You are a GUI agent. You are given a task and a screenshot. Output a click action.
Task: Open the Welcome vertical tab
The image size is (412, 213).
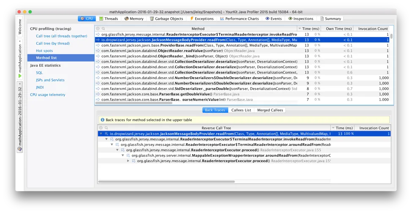pyautogui.click(x=20, y=27)
